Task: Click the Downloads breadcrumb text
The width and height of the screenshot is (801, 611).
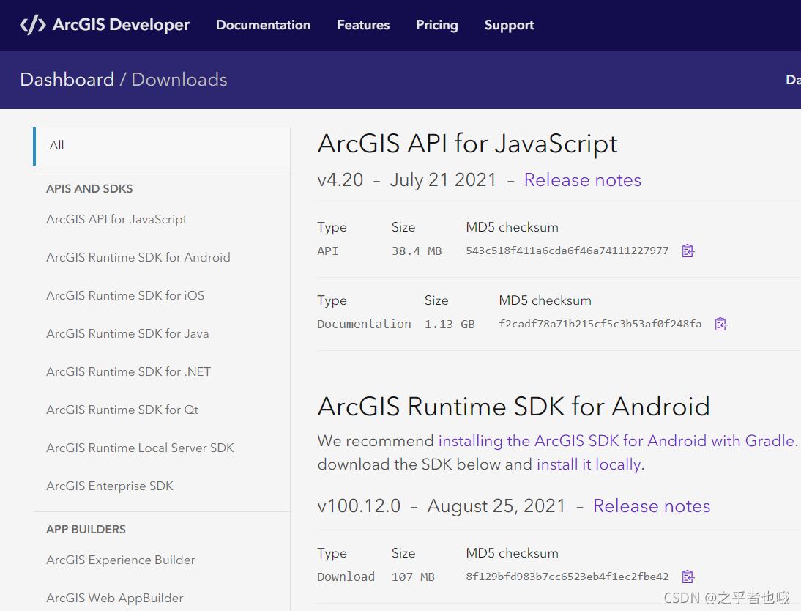Action: click(179, 79)
